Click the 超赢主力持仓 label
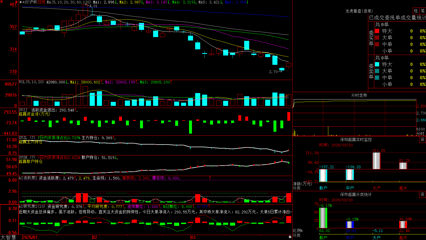Viewport: 426px width, 240px height. (31, 142)
